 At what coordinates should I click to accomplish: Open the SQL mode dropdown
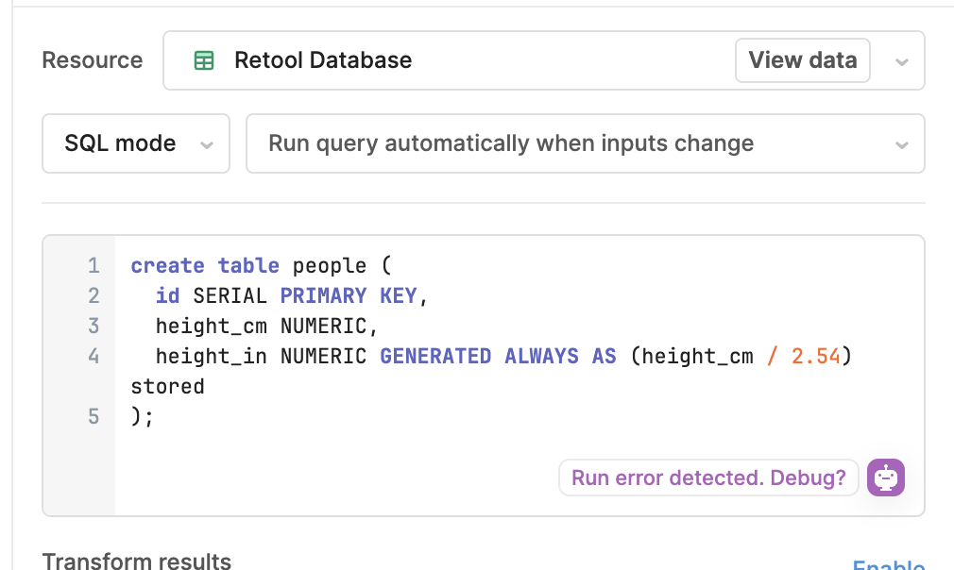[x=136, y=143]
